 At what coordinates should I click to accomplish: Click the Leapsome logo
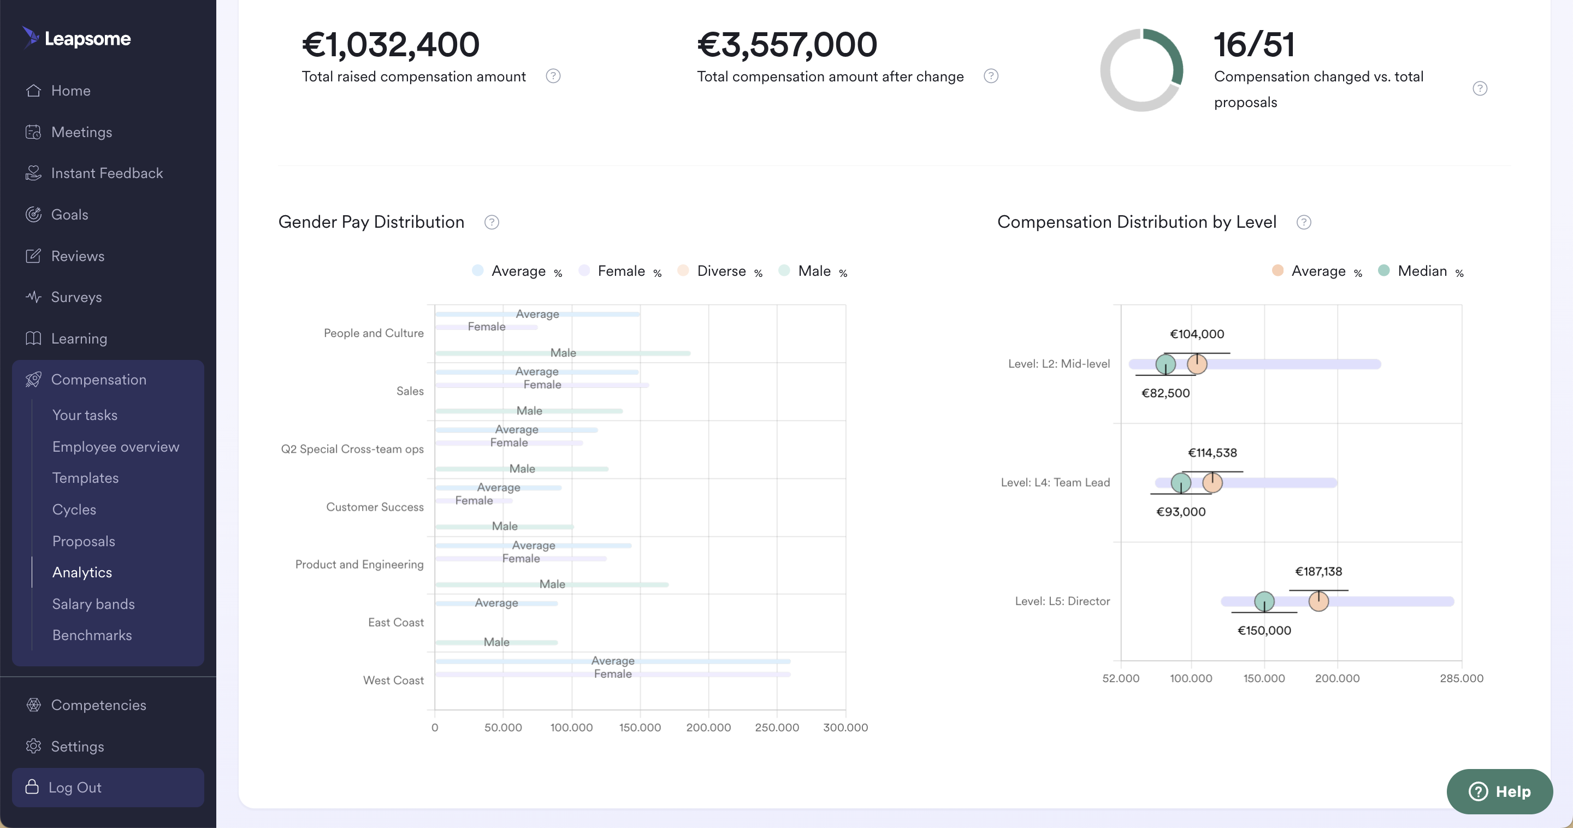[77, 38]
